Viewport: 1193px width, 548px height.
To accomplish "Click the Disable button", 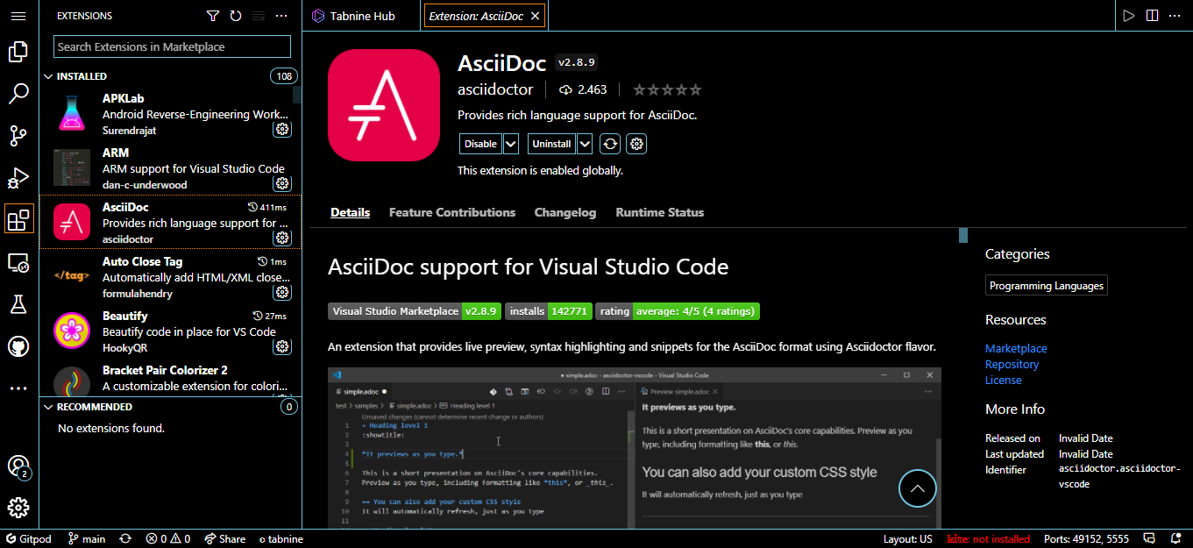I will click(480, 144).
